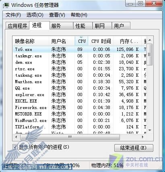Select the MSTORDB.EXE process row

click(x=79, y=114)
